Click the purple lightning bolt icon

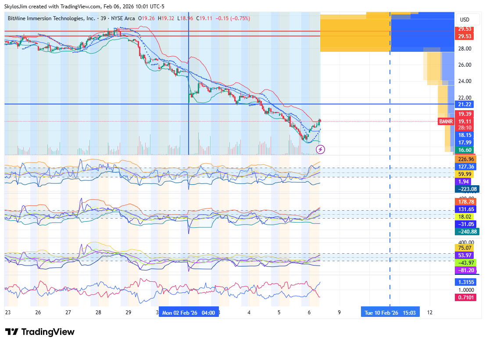[x=320, y=150]
